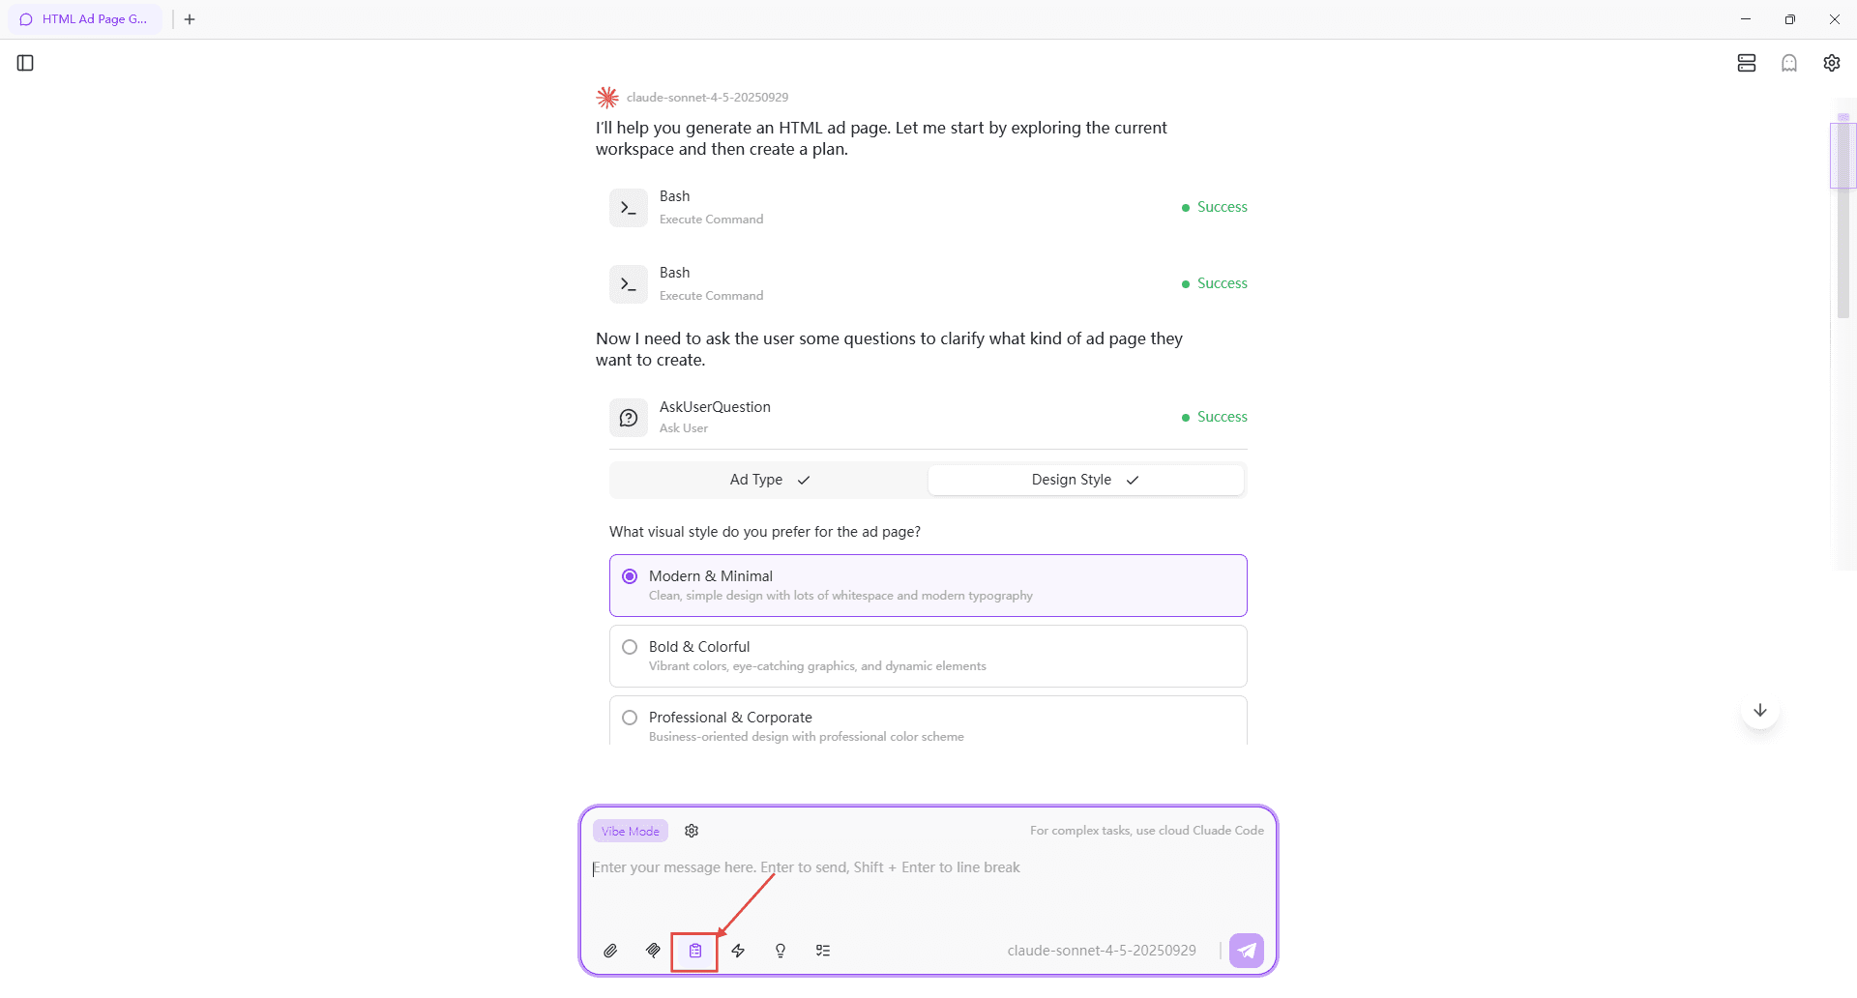Toggle the lightbulb thinking icon
The height and width of the screenshot is (998, 1857).
781,951
